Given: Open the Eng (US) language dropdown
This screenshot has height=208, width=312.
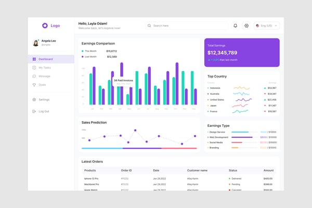Looking at the screenshot, I should [267, 25].
